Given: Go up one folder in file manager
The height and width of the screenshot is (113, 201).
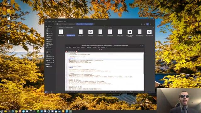Looking at the screenshot, I should [x=52, y=24].
